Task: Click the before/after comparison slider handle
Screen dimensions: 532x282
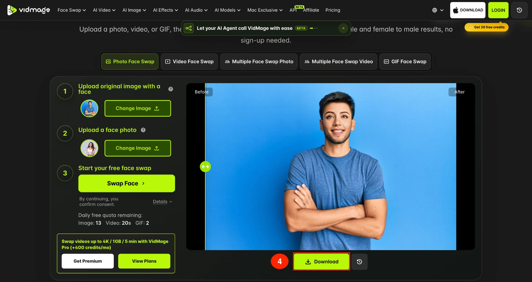Action: click(205, 166)
